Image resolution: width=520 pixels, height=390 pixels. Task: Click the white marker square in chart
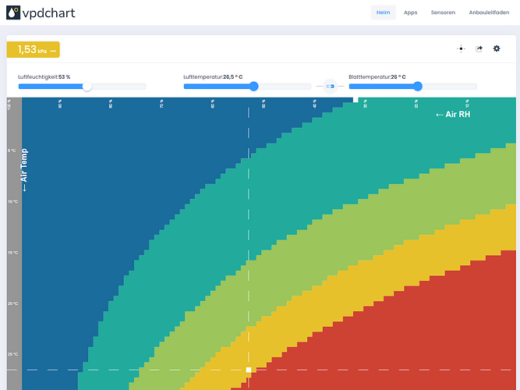coord(249,370)
